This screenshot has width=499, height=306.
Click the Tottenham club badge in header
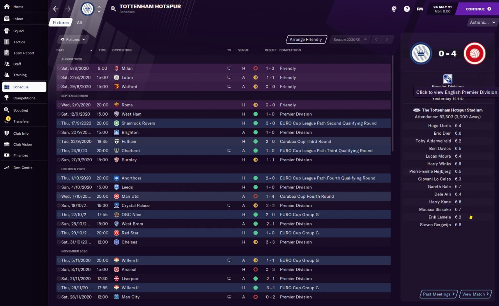pyautogui.click(x=87, y=9)
